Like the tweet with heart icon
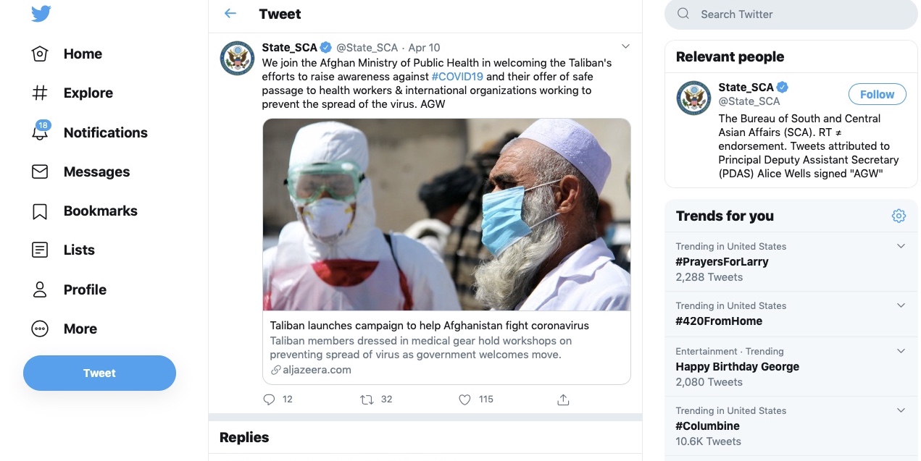 coord(465,399)
